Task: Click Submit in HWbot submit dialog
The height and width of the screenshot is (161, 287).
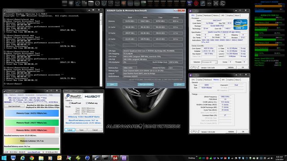Action: coord(70,130)
